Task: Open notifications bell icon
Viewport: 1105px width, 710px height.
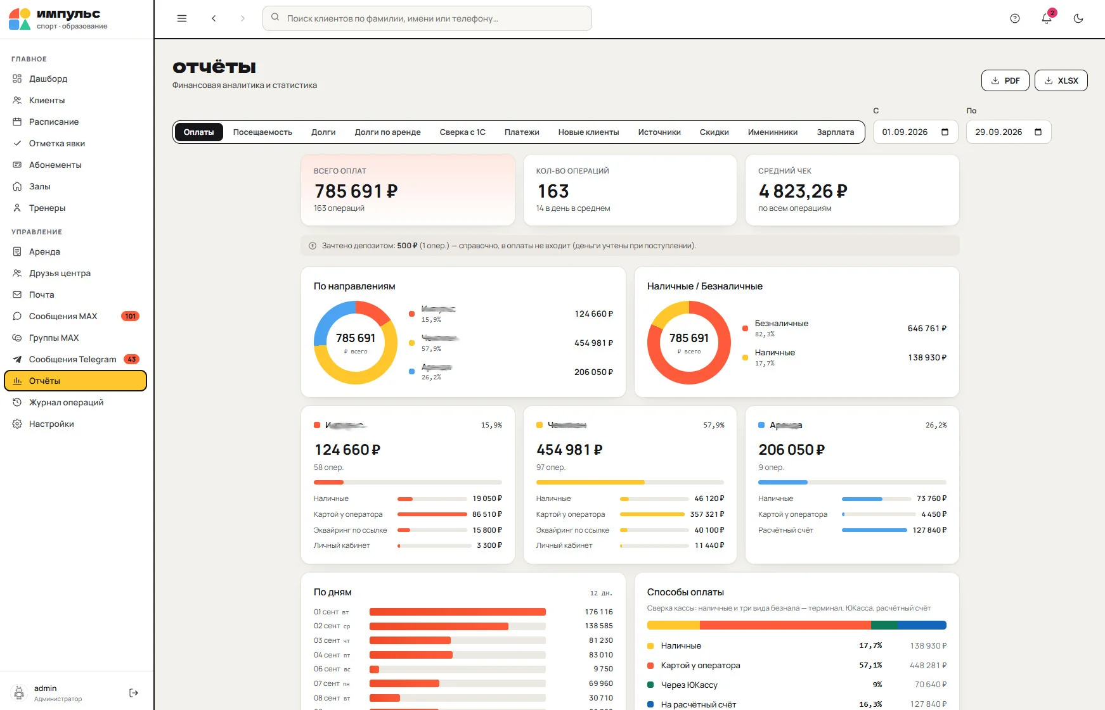Action: point(1047,18)
